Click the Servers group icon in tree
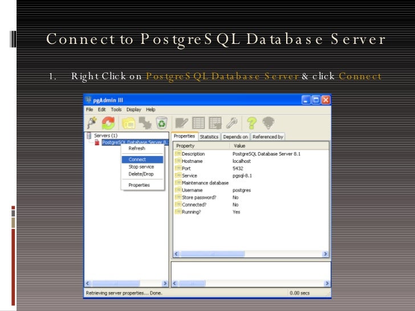The image size is (415, 311). tap(89, 136)
